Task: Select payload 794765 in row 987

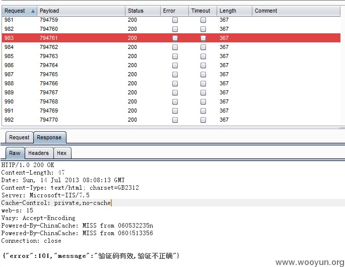Action: point(49,74)
